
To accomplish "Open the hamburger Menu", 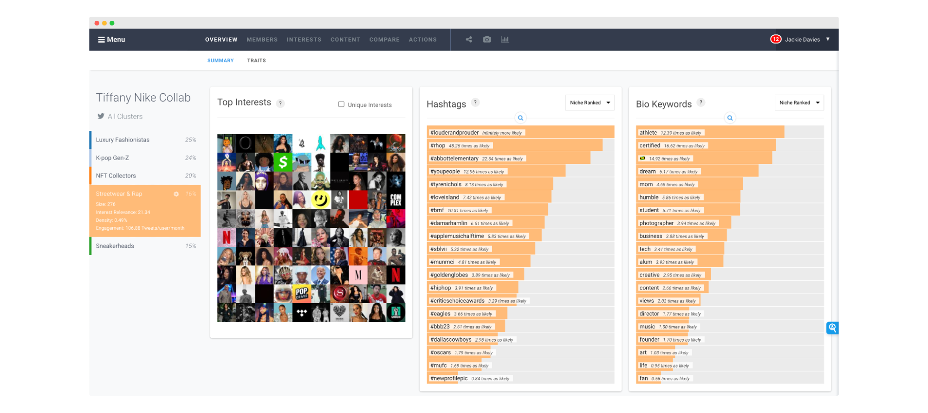I will pos(111,39).
